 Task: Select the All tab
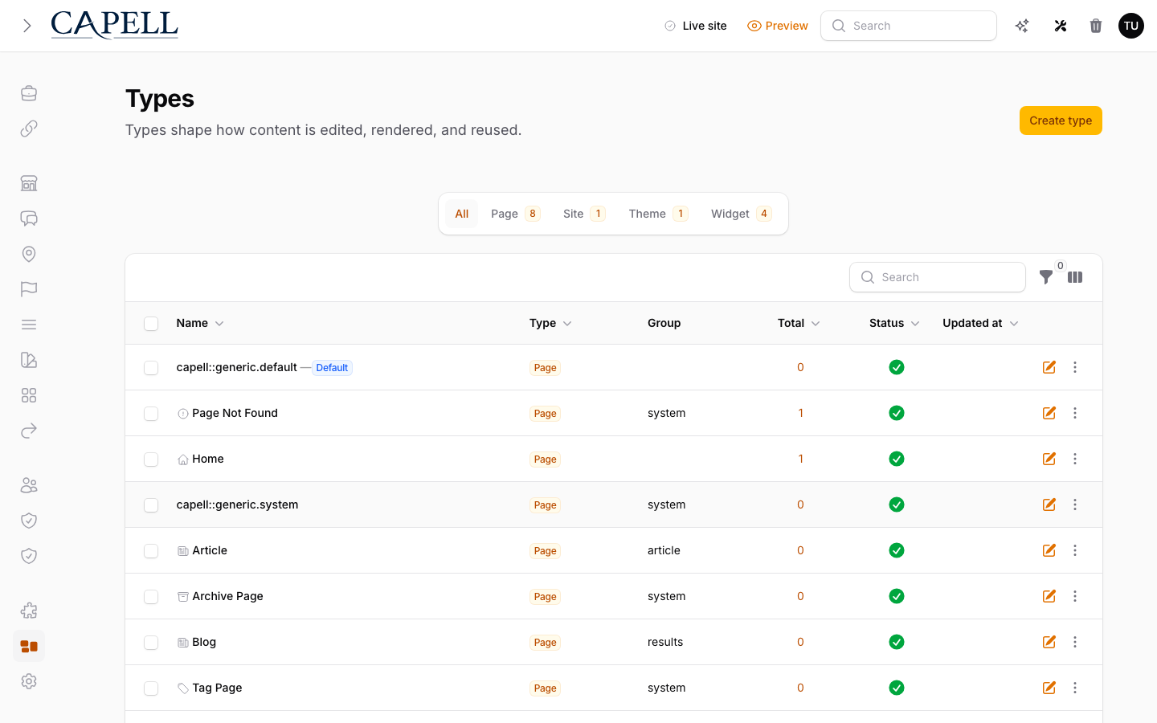click(461, 214)
